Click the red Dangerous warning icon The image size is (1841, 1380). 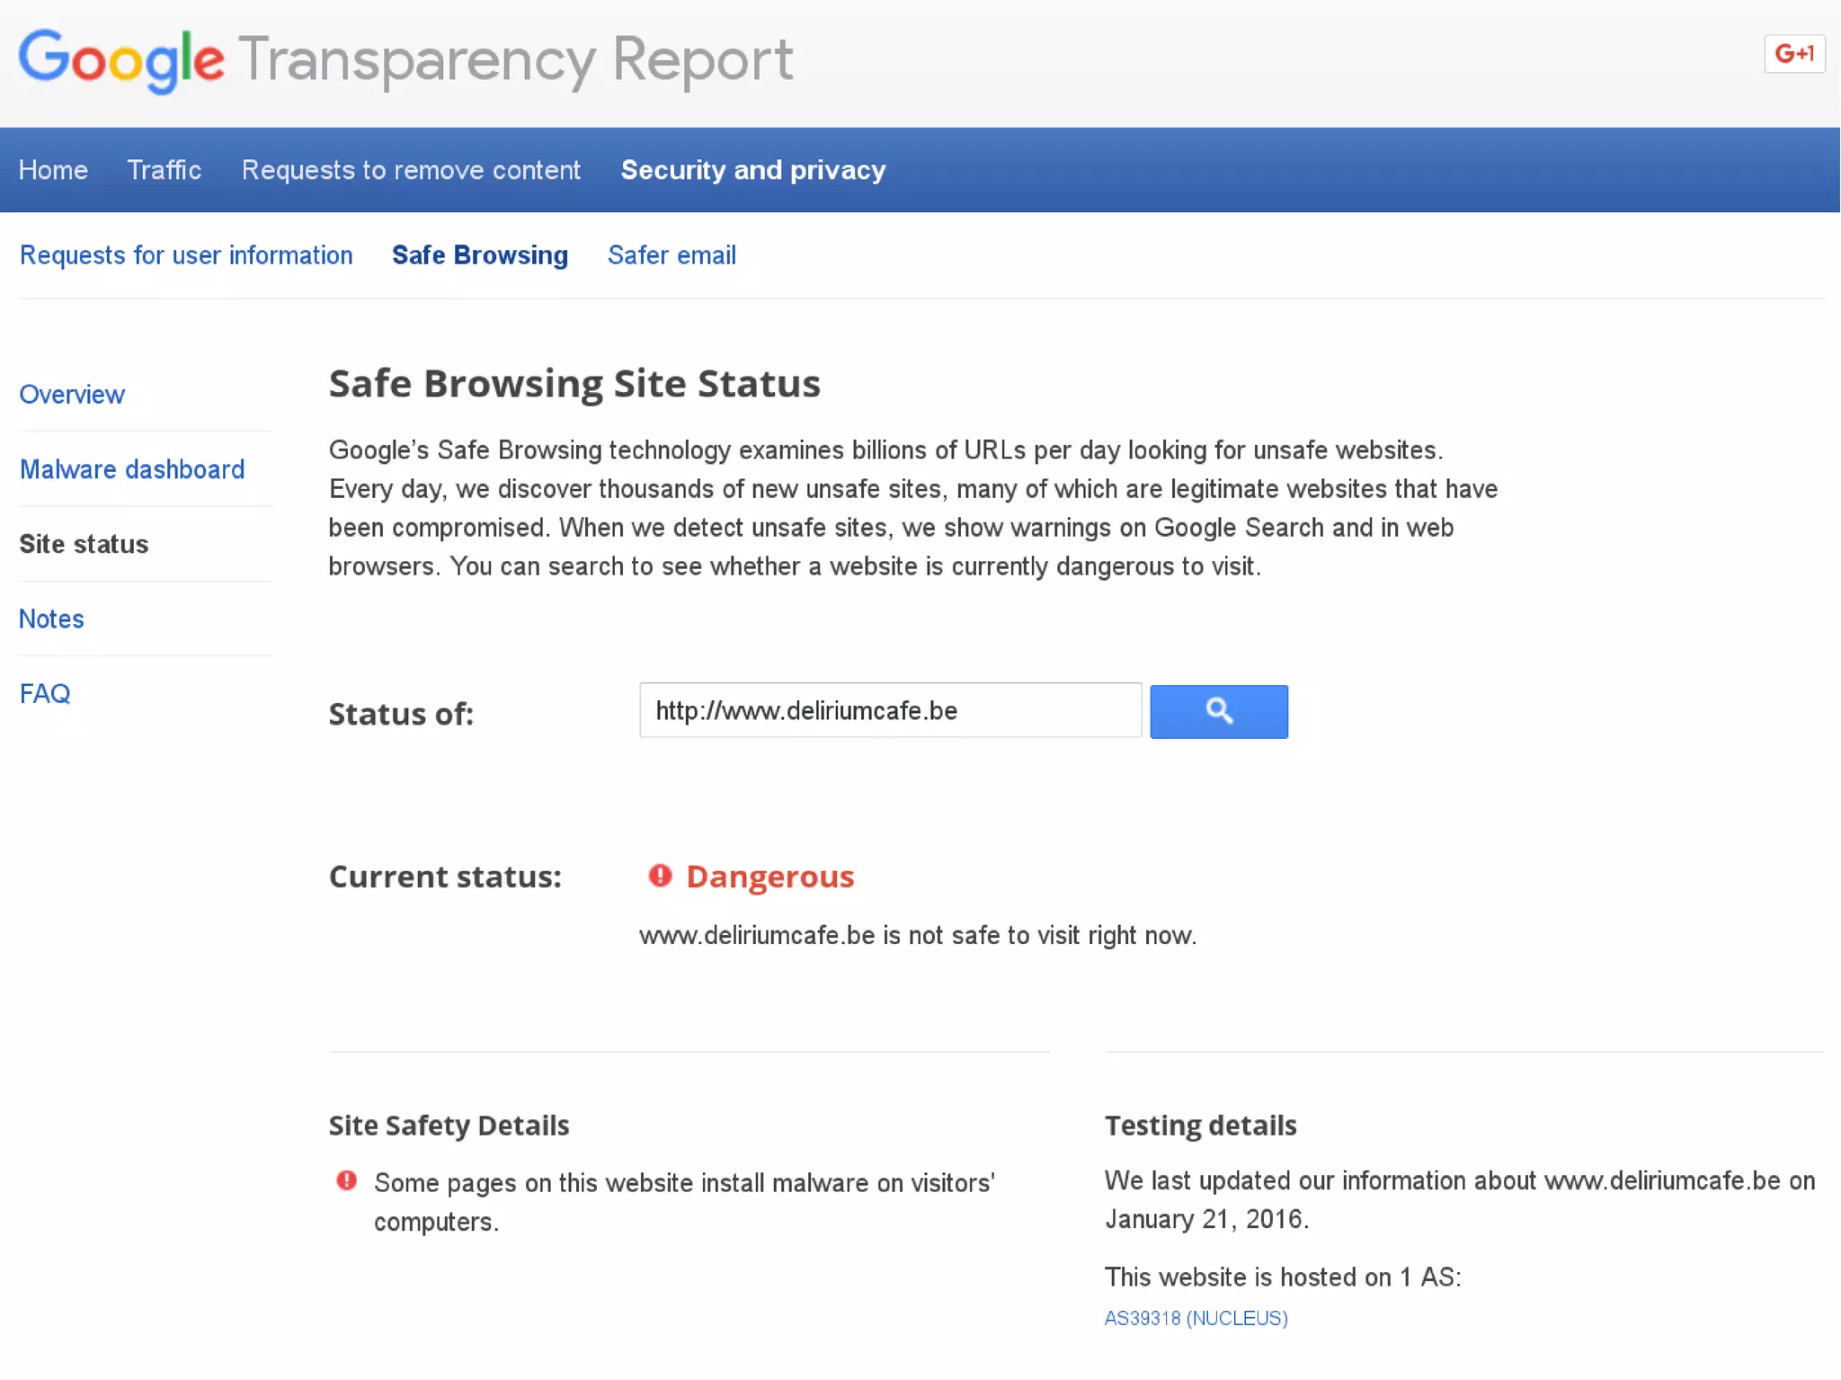[x=660, y=875]
